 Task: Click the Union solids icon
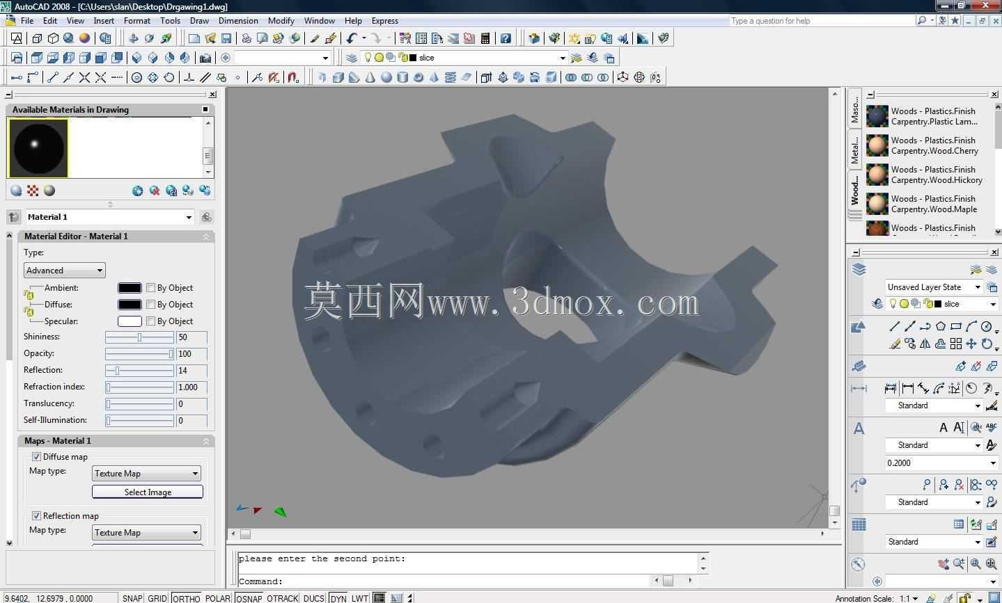(571, 77)
